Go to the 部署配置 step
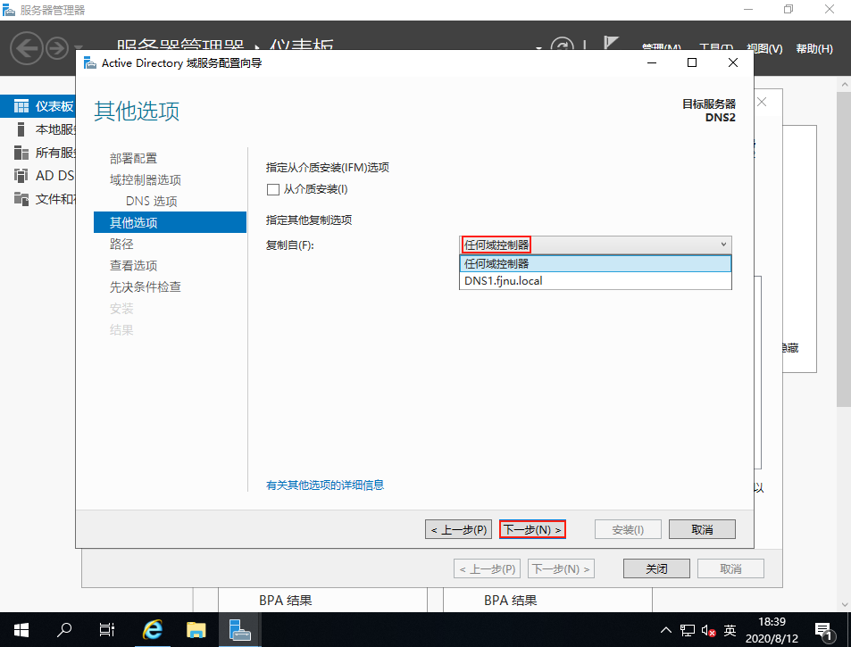The height and width of the screenshot is (647, 851). (x=133, y=158)
